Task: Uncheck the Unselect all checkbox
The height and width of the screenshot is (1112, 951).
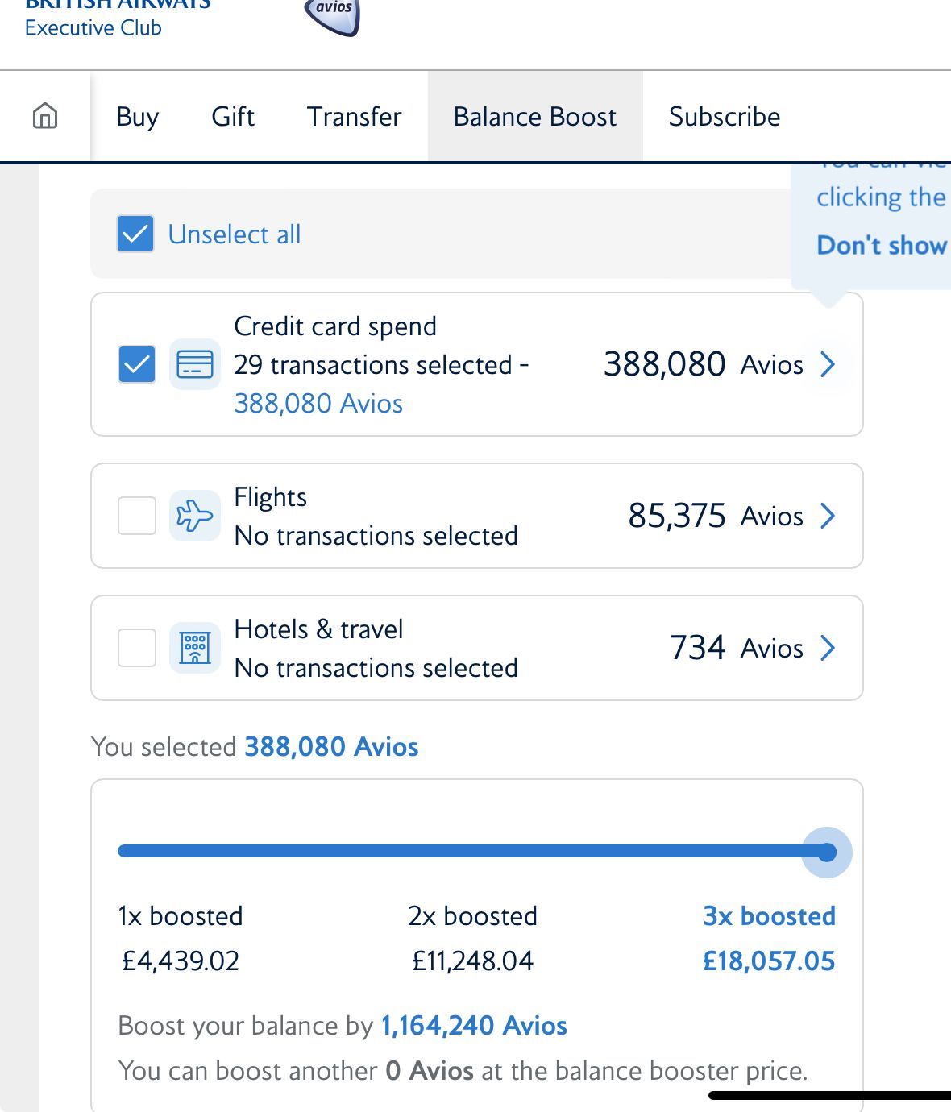Action: click(x=135, y=234)
